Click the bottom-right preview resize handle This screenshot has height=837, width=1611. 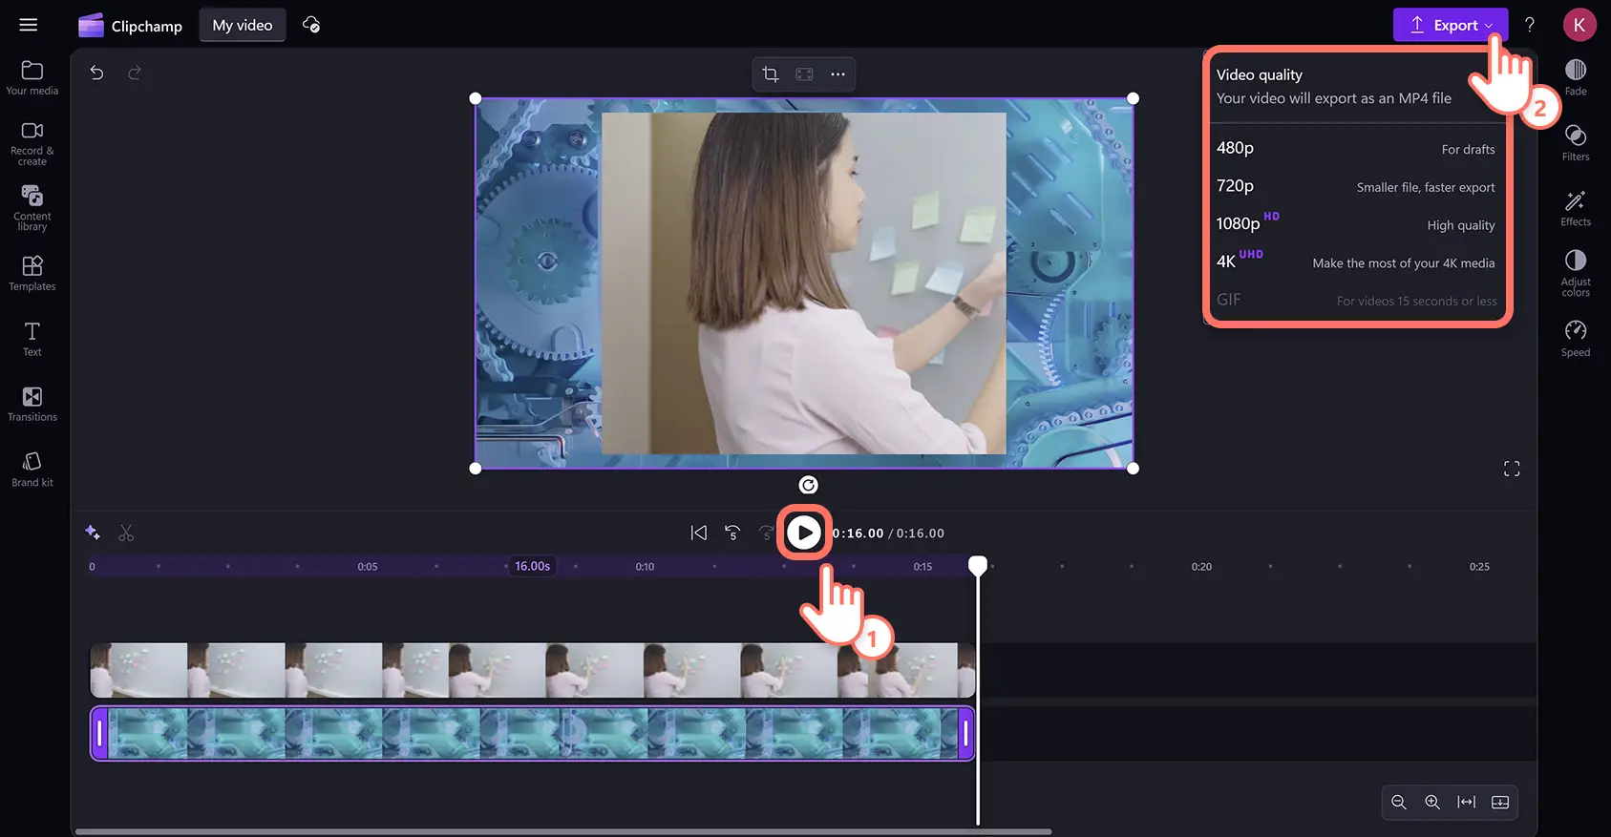(1133, 469)
